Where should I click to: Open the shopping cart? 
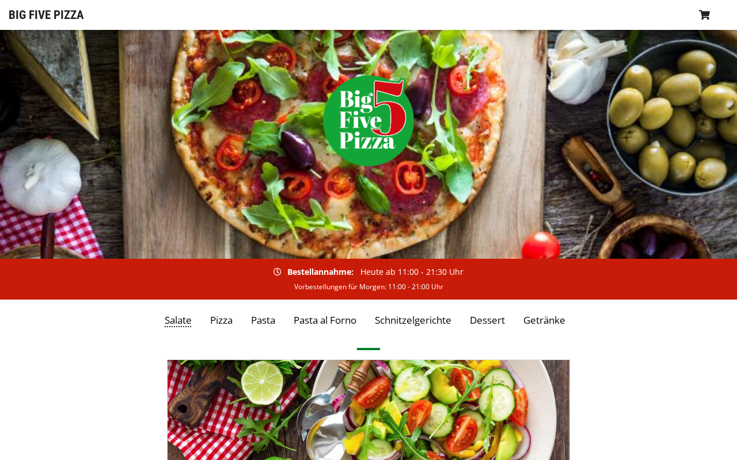click(x=704, y=15)
